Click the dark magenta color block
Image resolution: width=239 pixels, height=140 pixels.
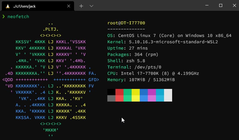(x=152, y=92)
